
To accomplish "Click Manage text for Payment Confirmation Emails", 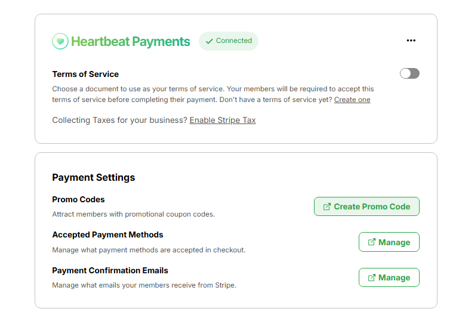I will tap(394, 277).
